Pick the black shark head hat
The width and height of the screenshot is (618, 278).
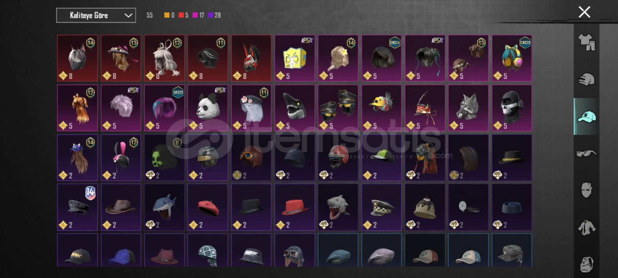click(295, 108)
